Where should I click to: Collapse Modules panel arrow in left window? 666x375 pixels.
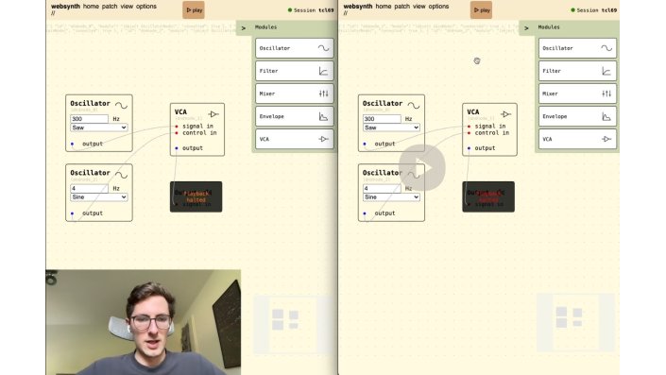coord(244,28)
